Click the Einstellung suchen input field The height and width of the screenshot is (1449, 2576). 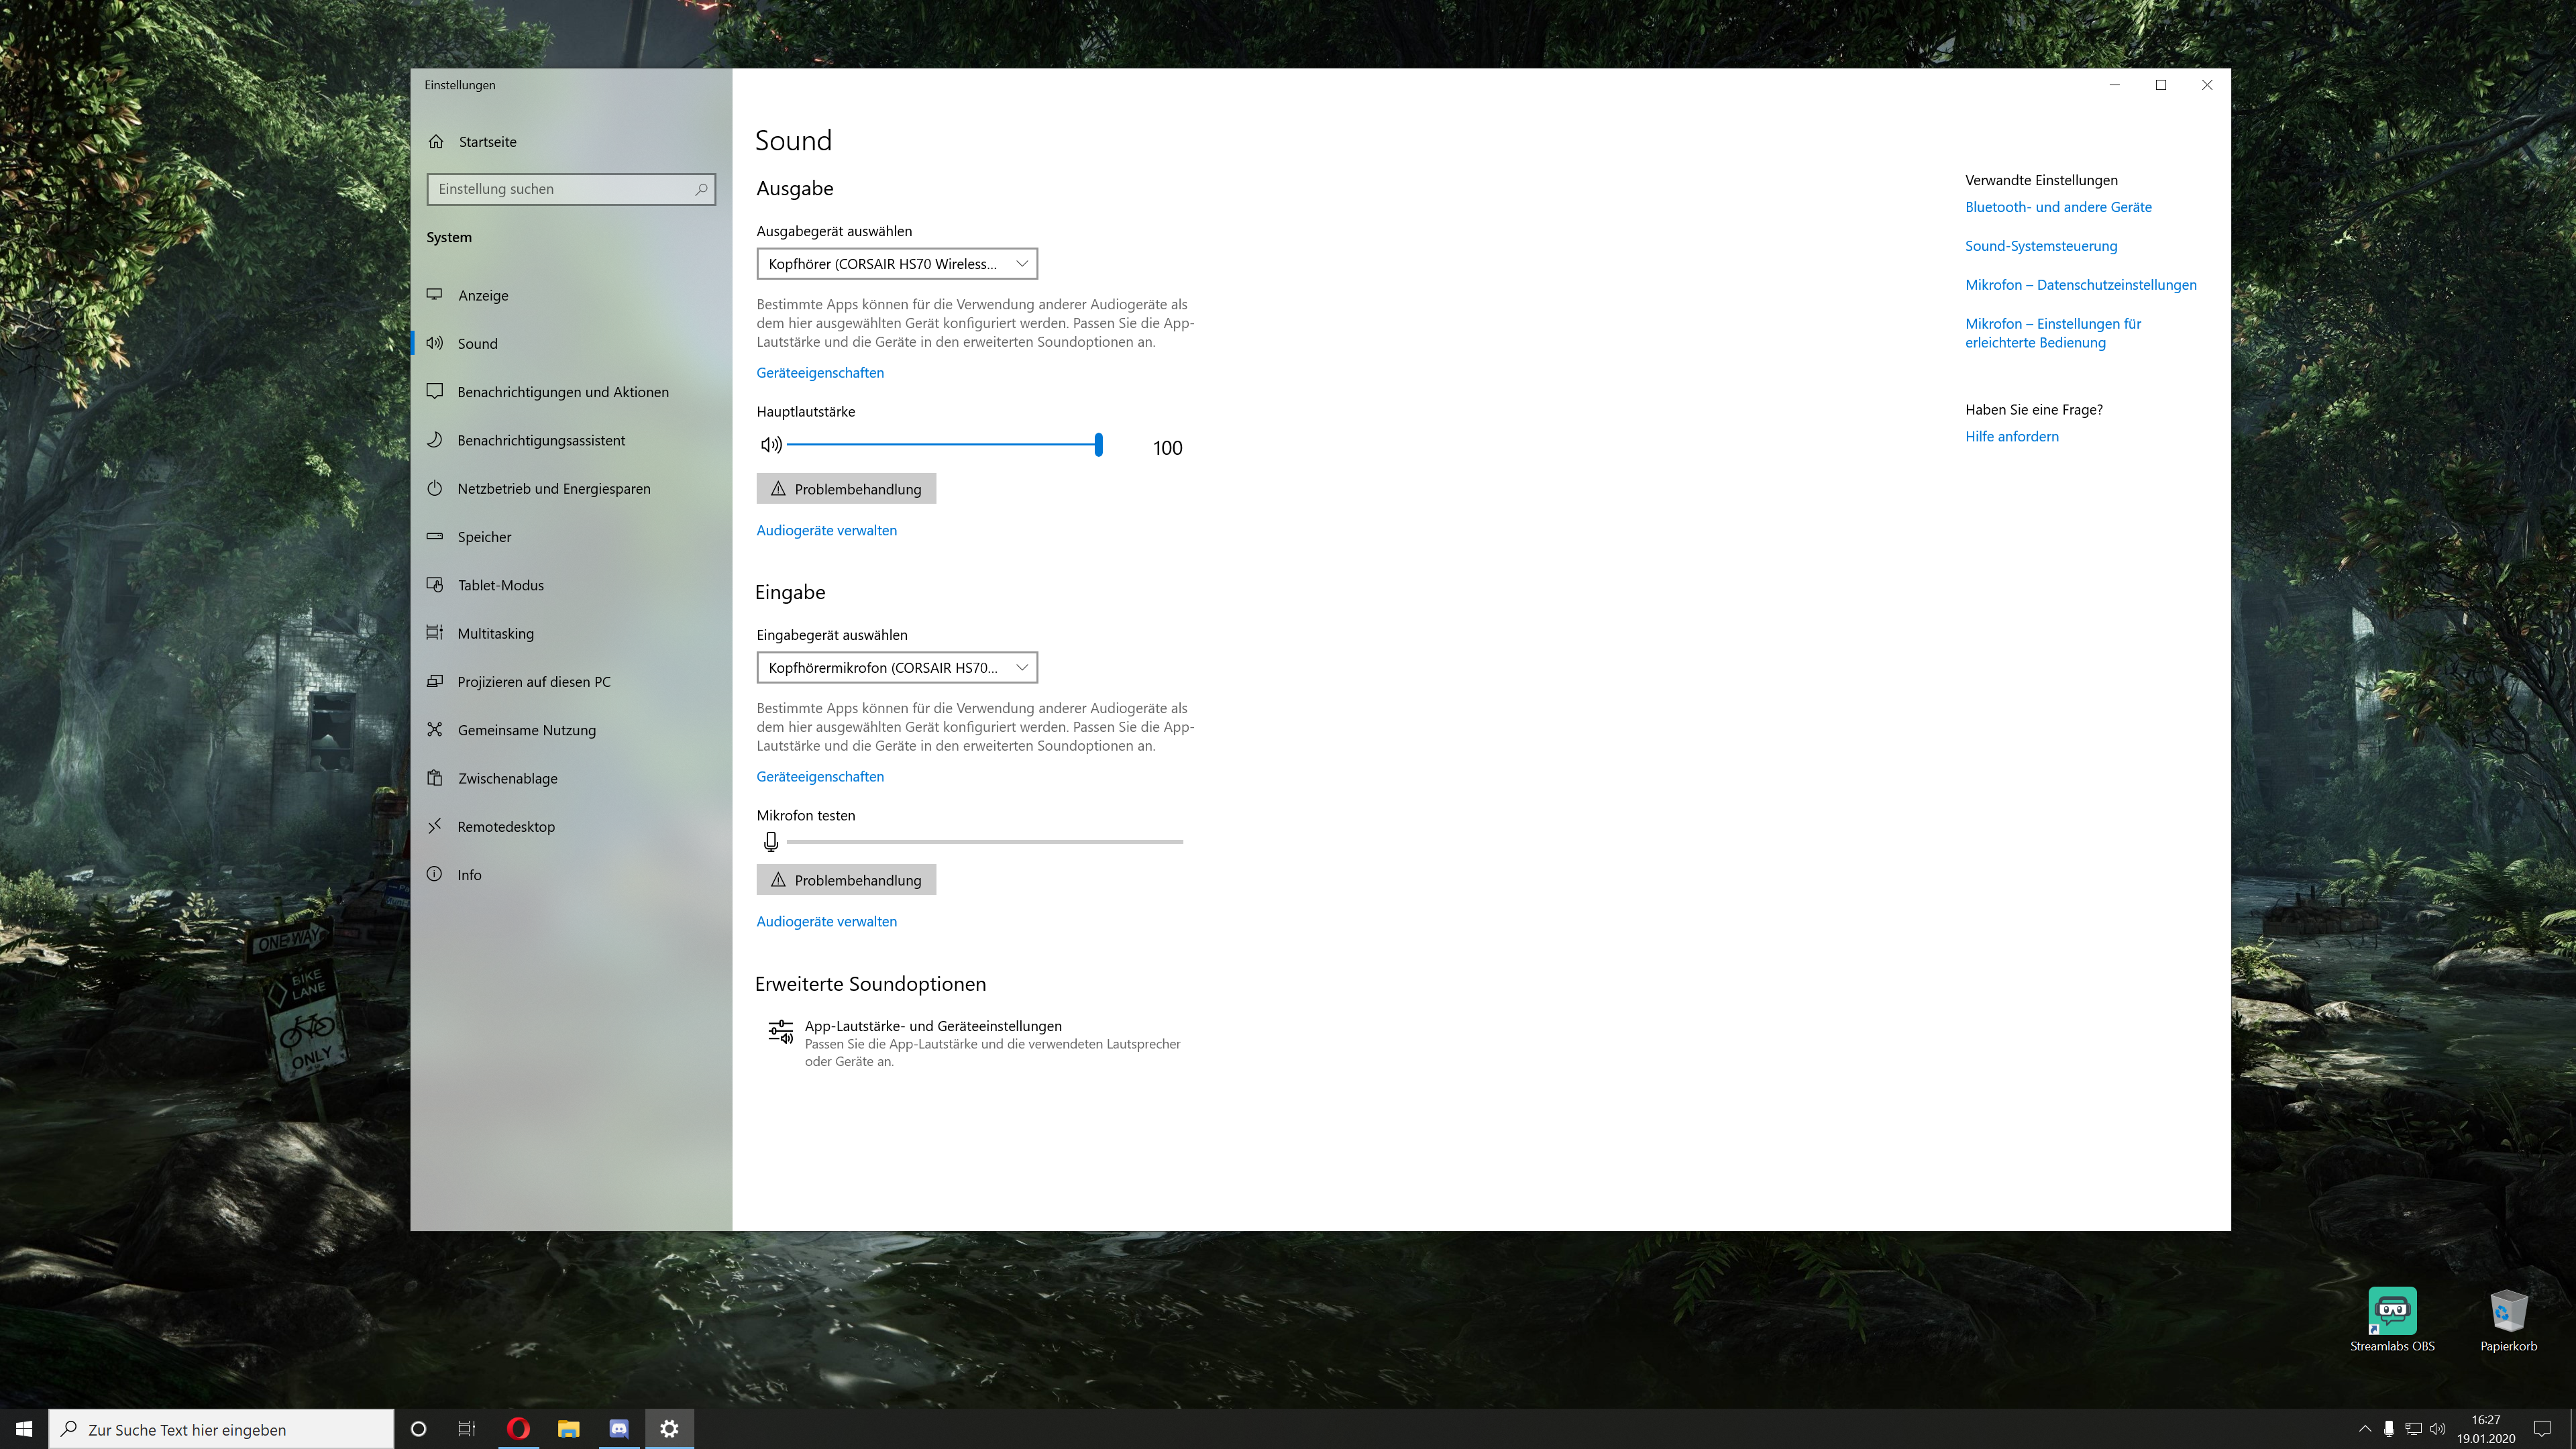[560, 189]
